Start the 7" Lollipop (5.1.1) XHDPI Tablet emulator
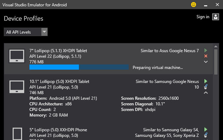This screenshot has width=223, height=140. click(x=206, y=50)
